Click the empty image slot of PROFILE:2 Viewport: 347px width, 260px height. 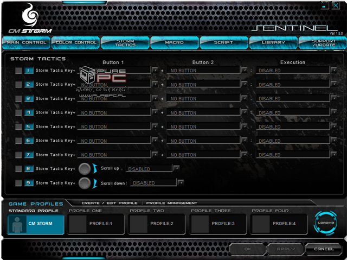tap(139, 224)
